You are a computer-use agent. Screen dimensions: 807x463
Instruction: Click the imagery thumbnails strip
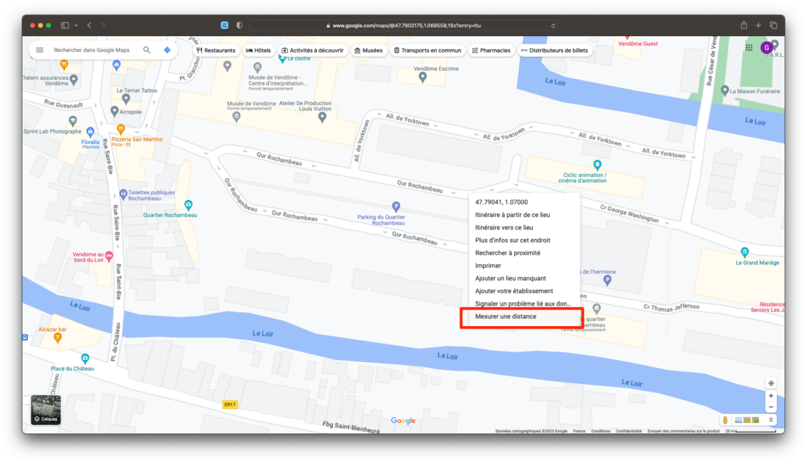[747, 420]
